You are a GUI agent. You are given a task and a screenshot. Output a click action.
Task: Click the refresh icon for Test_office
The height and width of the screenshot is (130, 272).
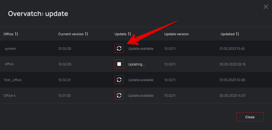(119, 80)
